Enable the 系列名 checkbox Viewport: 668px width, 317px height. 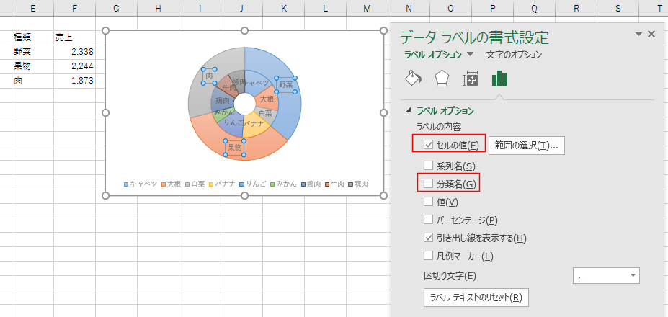coord(429,166)
